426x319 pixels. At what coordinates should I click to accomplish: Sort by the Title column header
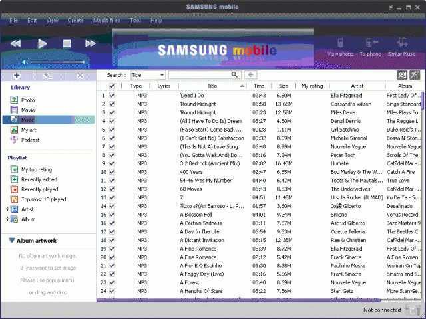pyautogui.click(x=212, y=86)
